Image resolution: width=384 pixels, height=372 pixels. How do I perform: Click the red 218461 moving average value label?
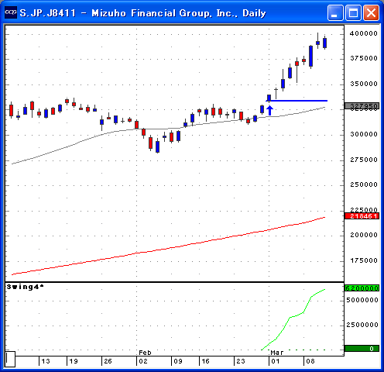[362, 216]
